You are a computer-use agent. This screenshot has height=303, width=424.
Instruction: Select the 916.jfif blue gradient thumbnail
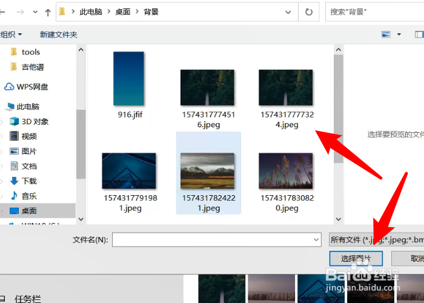128,78
